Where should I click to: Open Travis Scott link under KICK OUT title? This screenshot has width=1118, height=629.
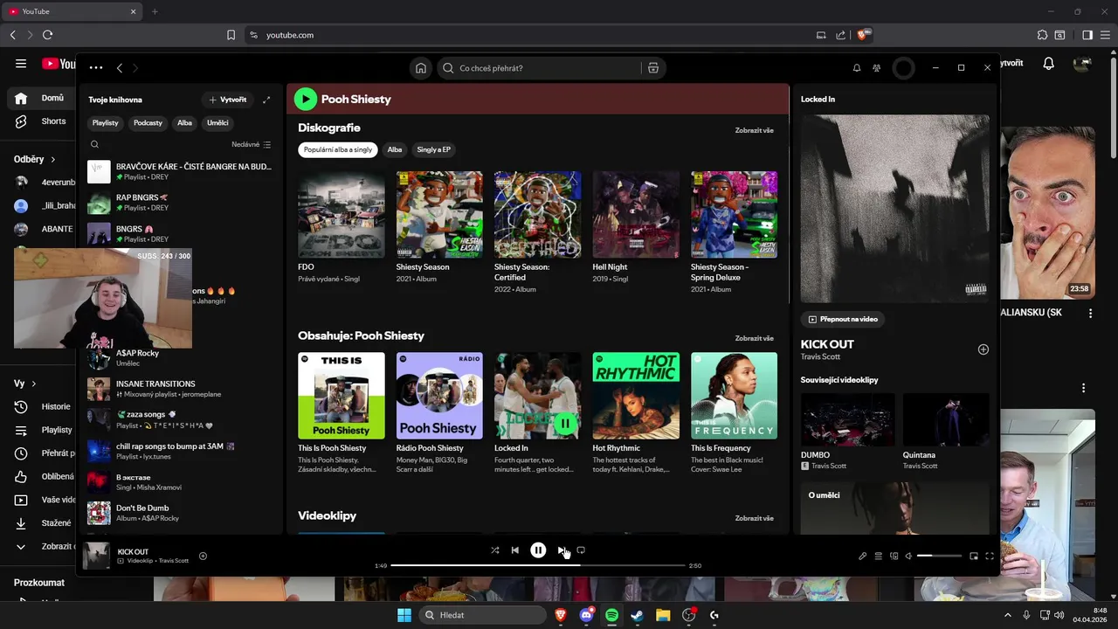coord(820,356)
